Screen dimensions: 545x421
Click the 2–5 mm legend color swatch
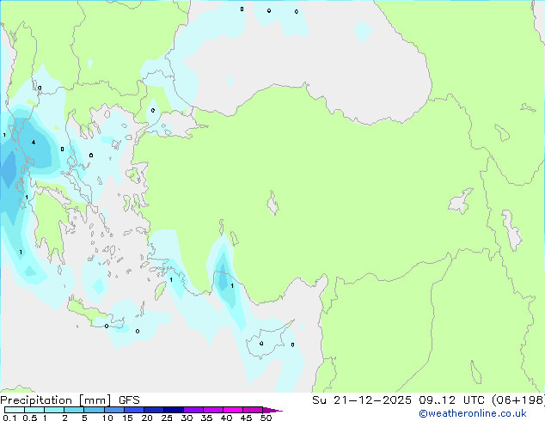pyautogui.click(x=74, y=410)
